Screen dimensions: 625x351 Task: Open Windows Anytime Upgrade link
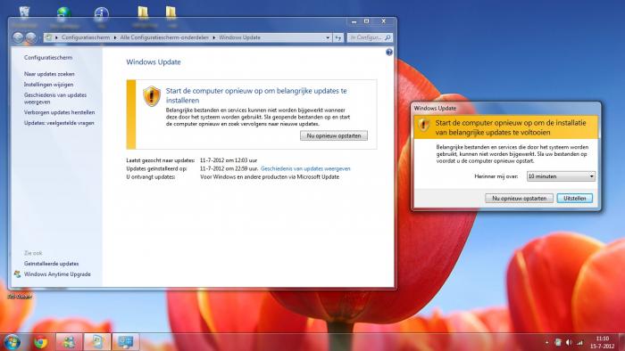[57, 274]
